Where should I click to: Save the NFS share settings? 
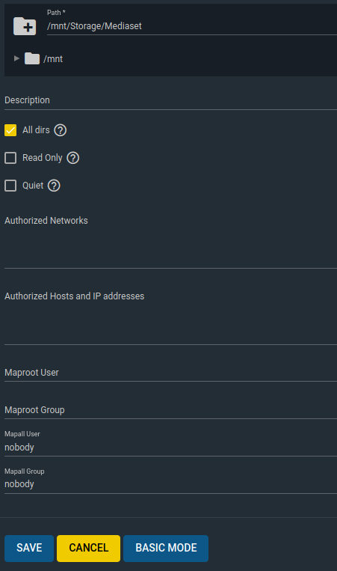click(x=29, y=548)
